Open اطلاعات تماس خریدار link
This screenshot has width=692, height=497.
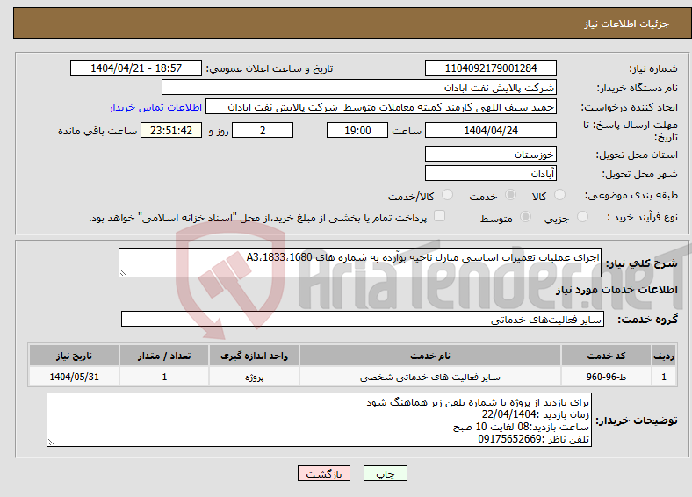(155, 107)
